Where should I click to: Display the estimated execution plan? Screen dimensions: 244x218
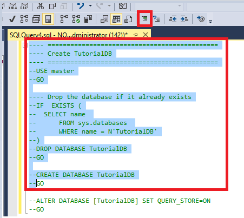(24, 19)
